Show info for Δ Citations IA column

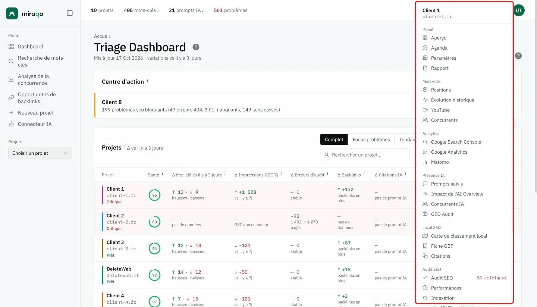pos(405,173)
